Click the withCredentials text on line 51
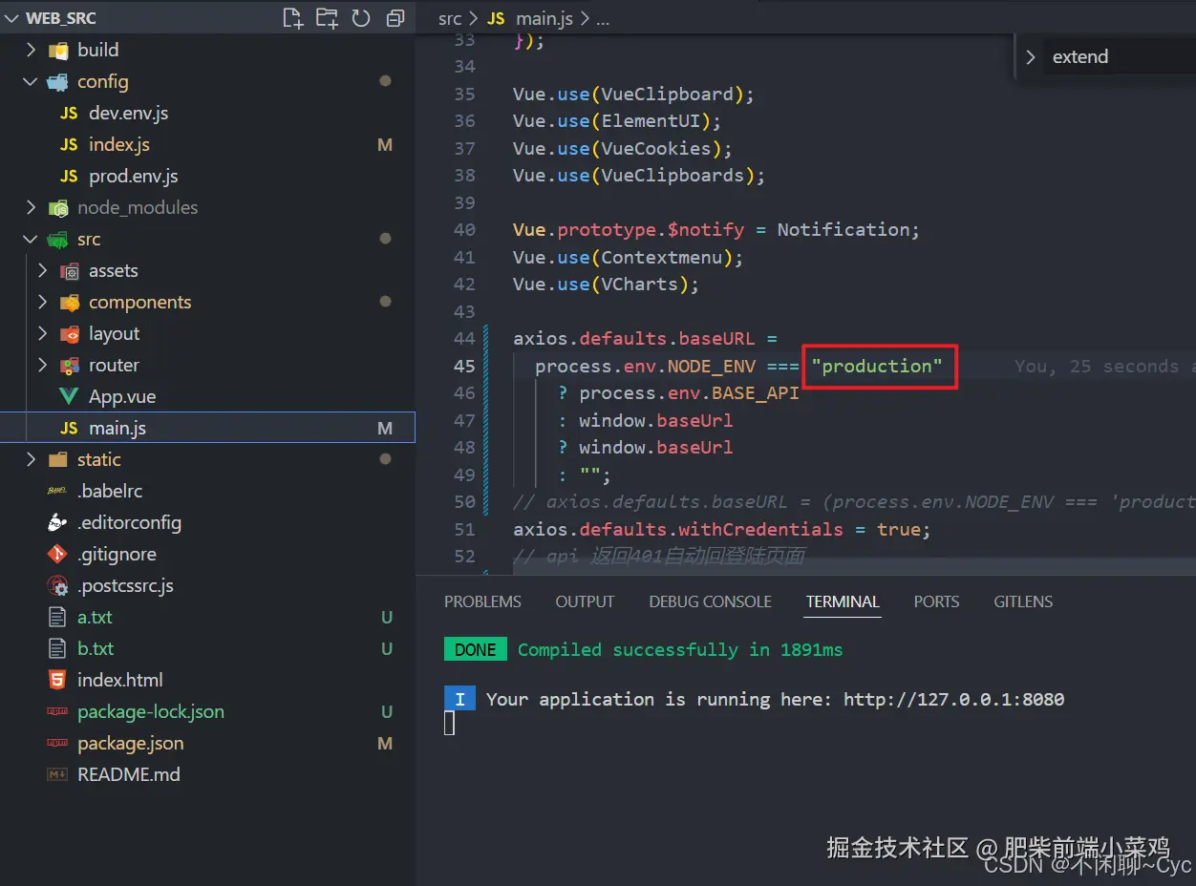Image resolution: width=1196 pixels, height=886 pixels. (x=760, y=529)
